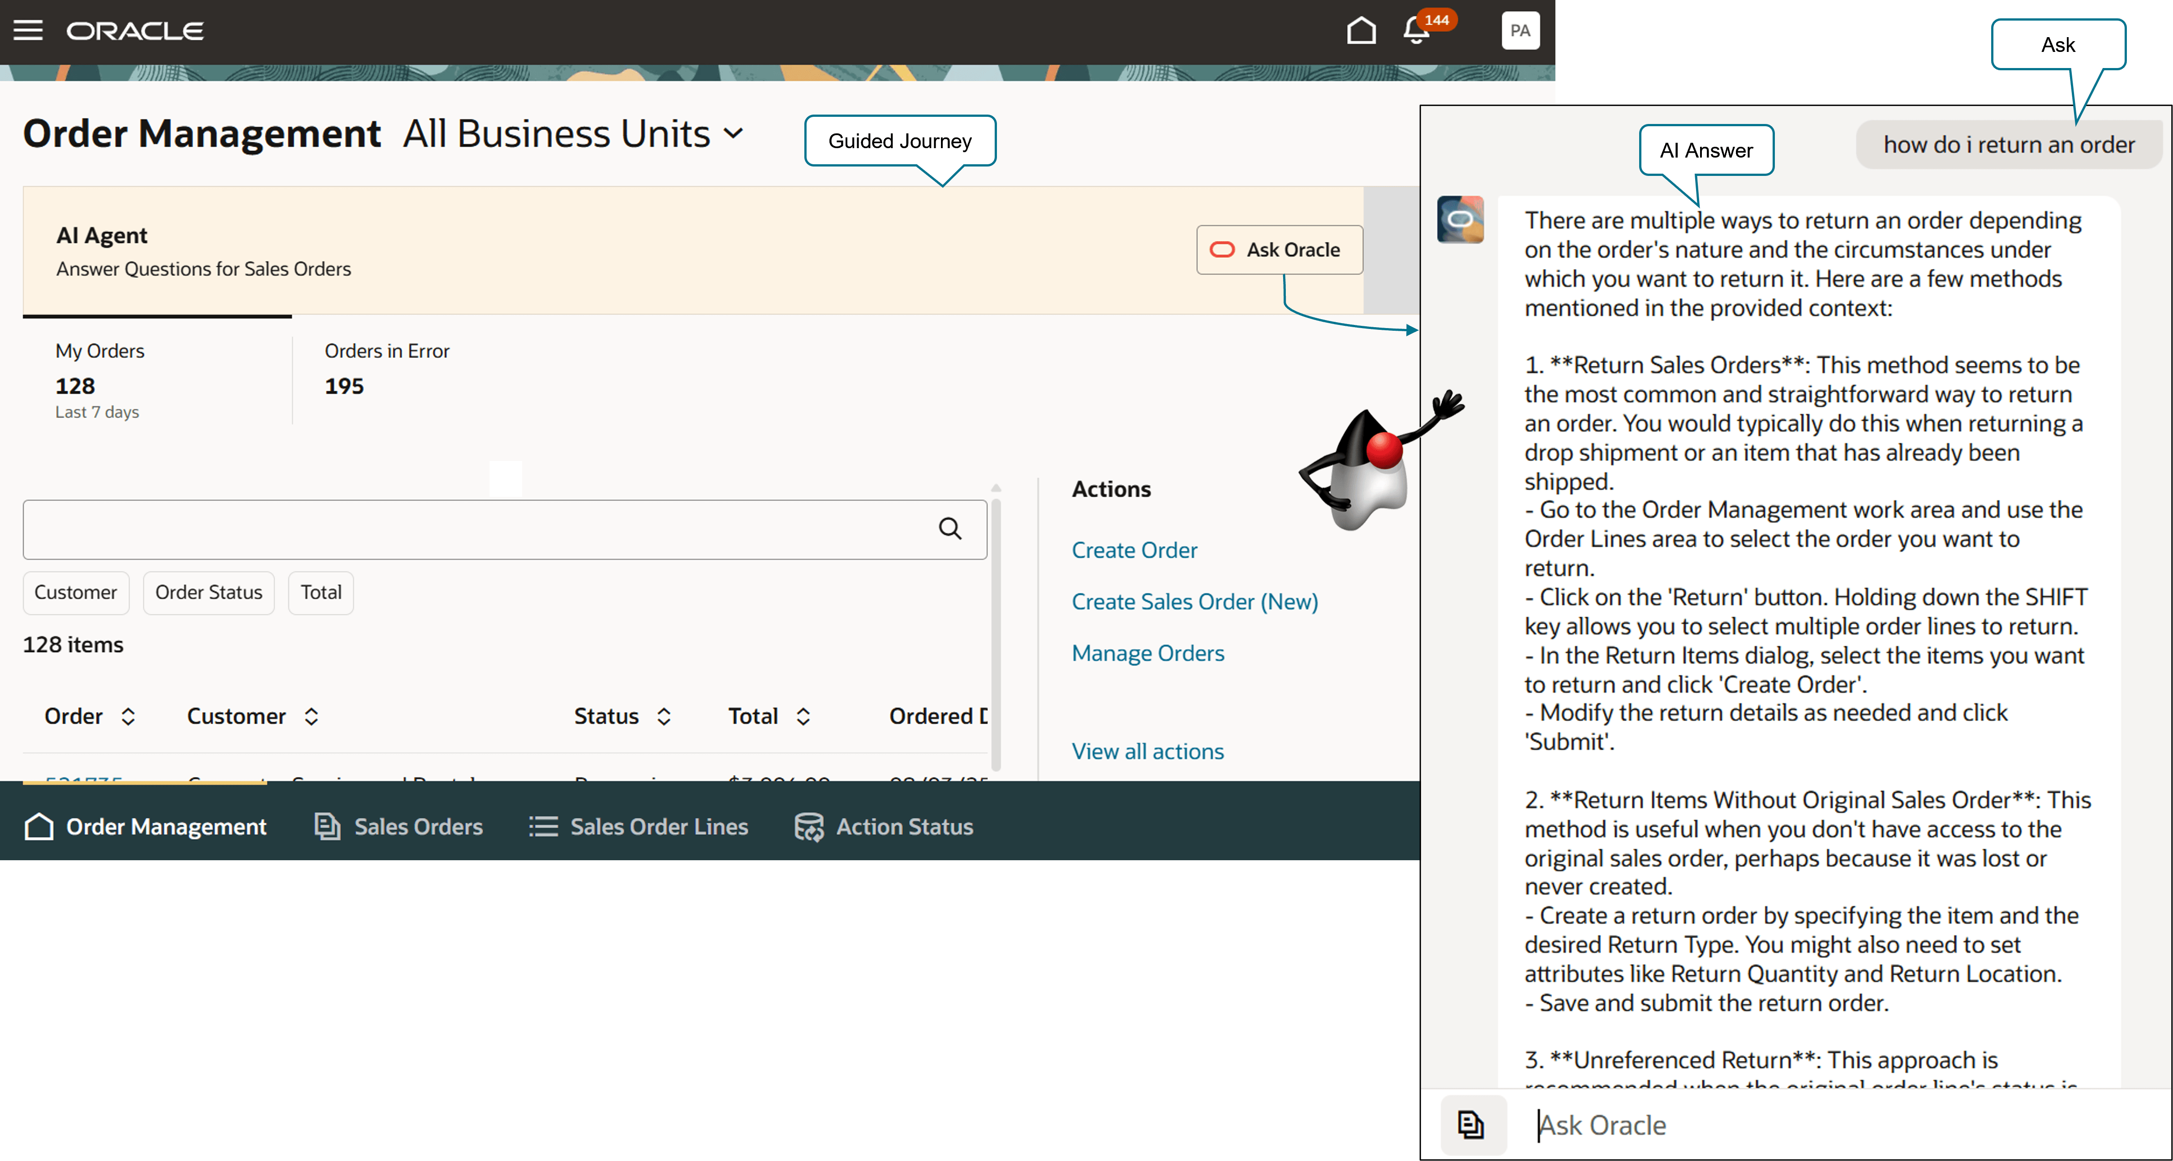Viewport: 2173px width, 1161px height.
Task: Click the search magnifier icon
Action: [950, 529]
